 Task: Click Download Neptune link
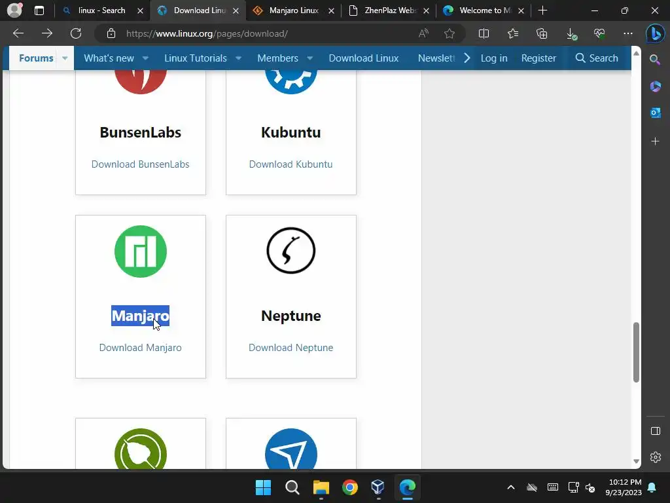point(291,348)
